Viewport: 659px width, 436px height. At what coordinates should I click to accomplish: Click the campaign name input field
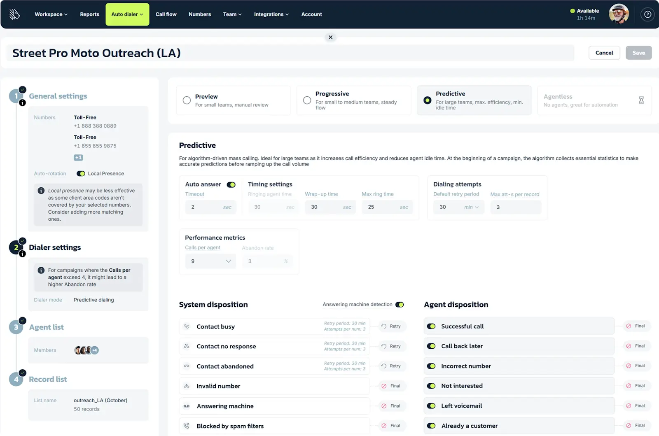[165, 53]
